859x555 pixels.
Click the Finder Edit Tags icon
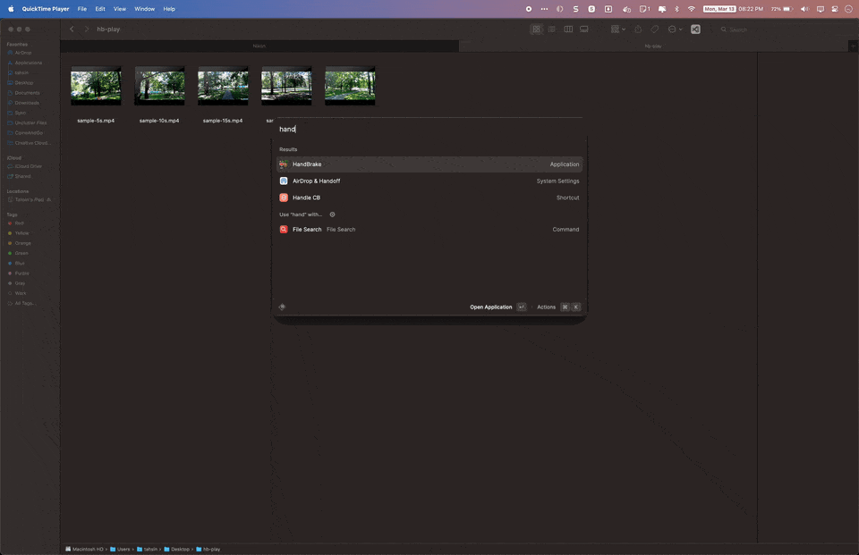pyautogui.click(x=655, y=29)
